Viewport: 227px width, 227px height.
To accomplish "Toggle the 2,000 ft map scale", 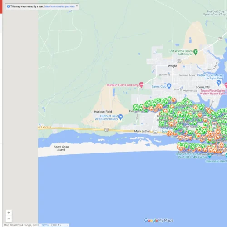I will click(x=59, y=225).
